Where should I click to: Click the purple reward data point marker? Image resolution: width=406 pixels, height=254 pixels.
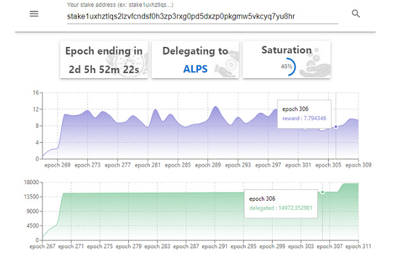[x=336, y=126]
